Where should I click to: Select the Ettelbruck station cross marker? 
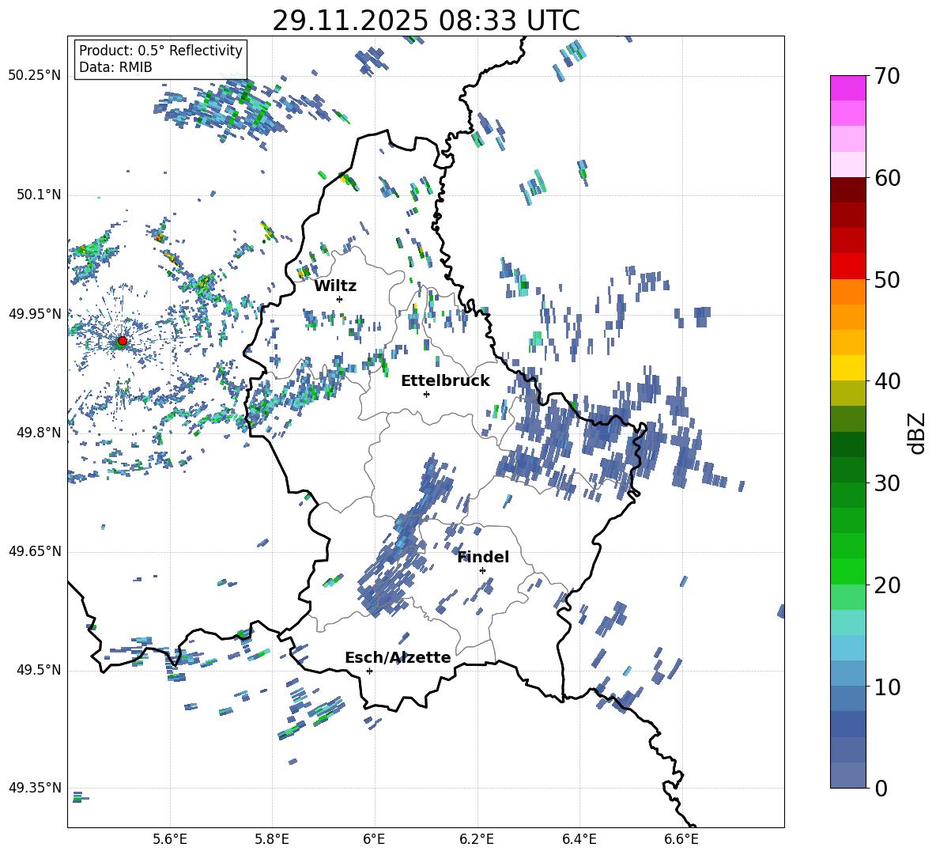[x=426, y=394]
